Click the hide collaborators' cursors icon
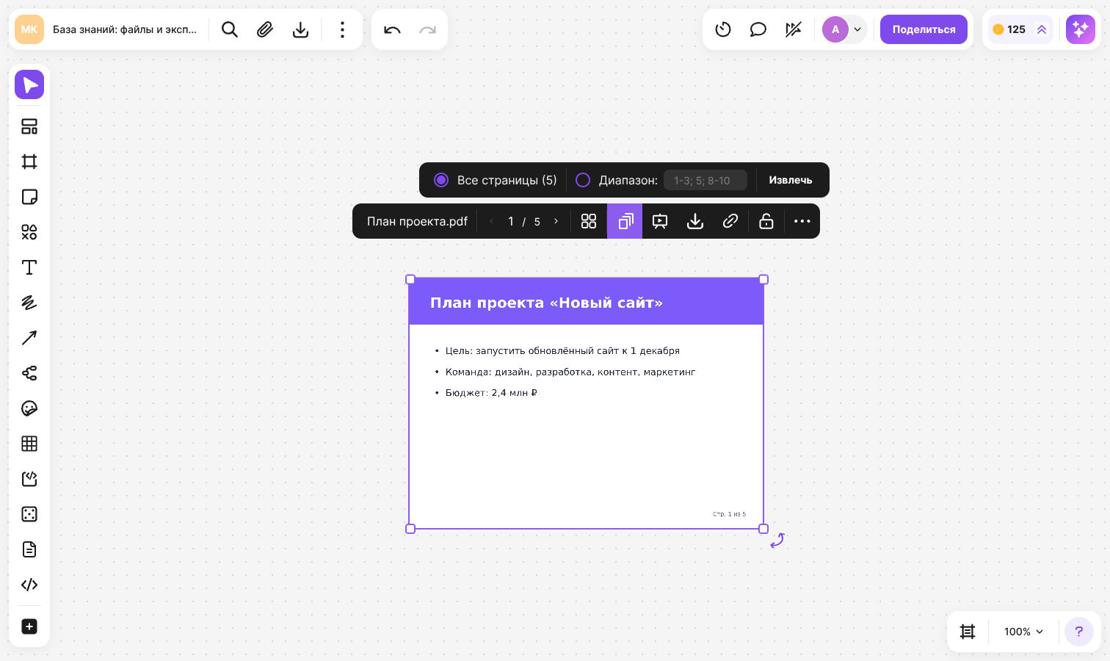 [794, 29]
